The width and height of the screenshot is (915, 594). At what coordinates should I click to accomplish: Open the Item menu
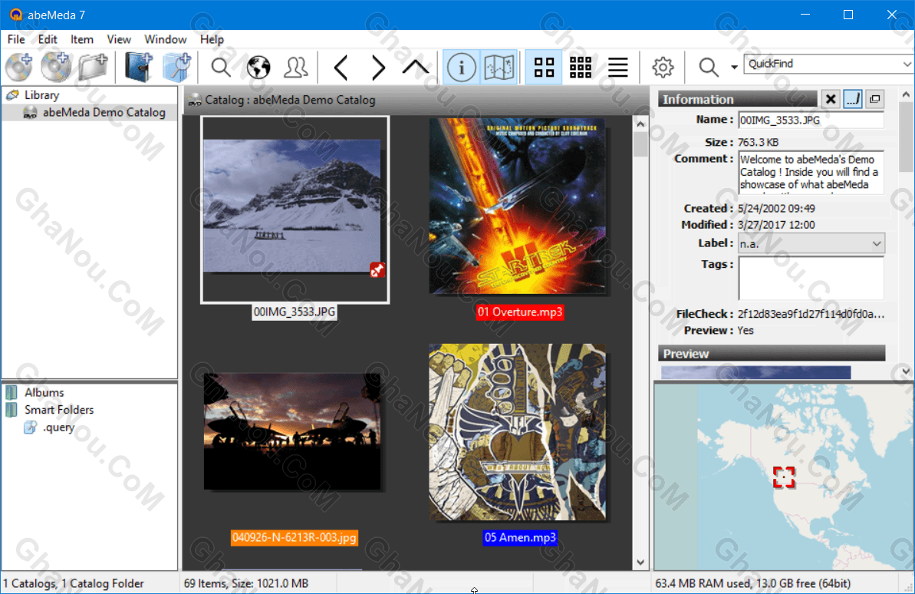(x=82, y=39)
